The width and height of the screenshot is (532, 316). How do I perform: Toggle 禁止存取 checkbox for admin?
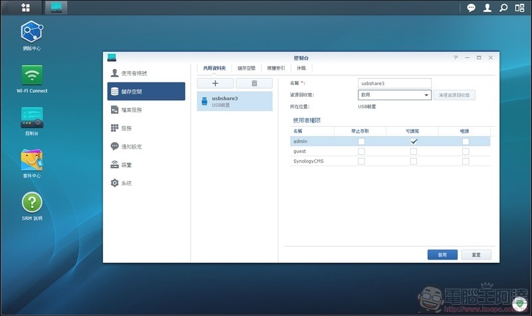(361, 141)
